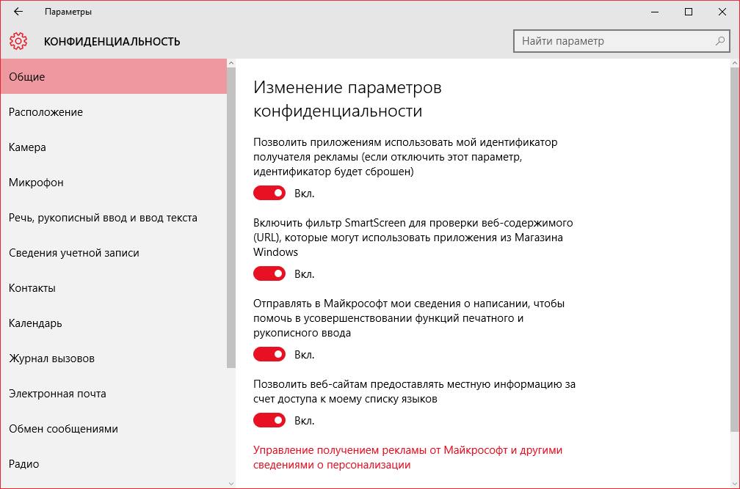The width and height of the screenshot is (740, 489).
Task: Click the search magnifier icon
Action: [x=720, y=41]
